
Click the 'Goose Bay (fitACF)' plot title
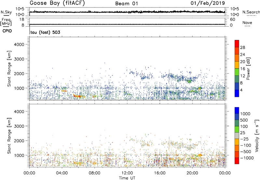tap(57, 3)
